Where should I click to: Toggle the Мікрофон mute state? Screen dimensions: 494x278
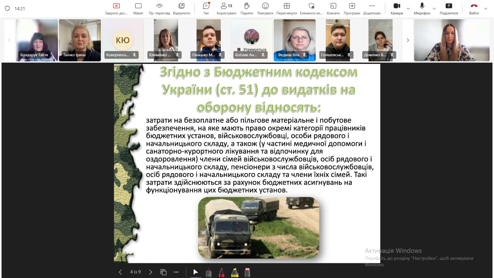[422, 8]
